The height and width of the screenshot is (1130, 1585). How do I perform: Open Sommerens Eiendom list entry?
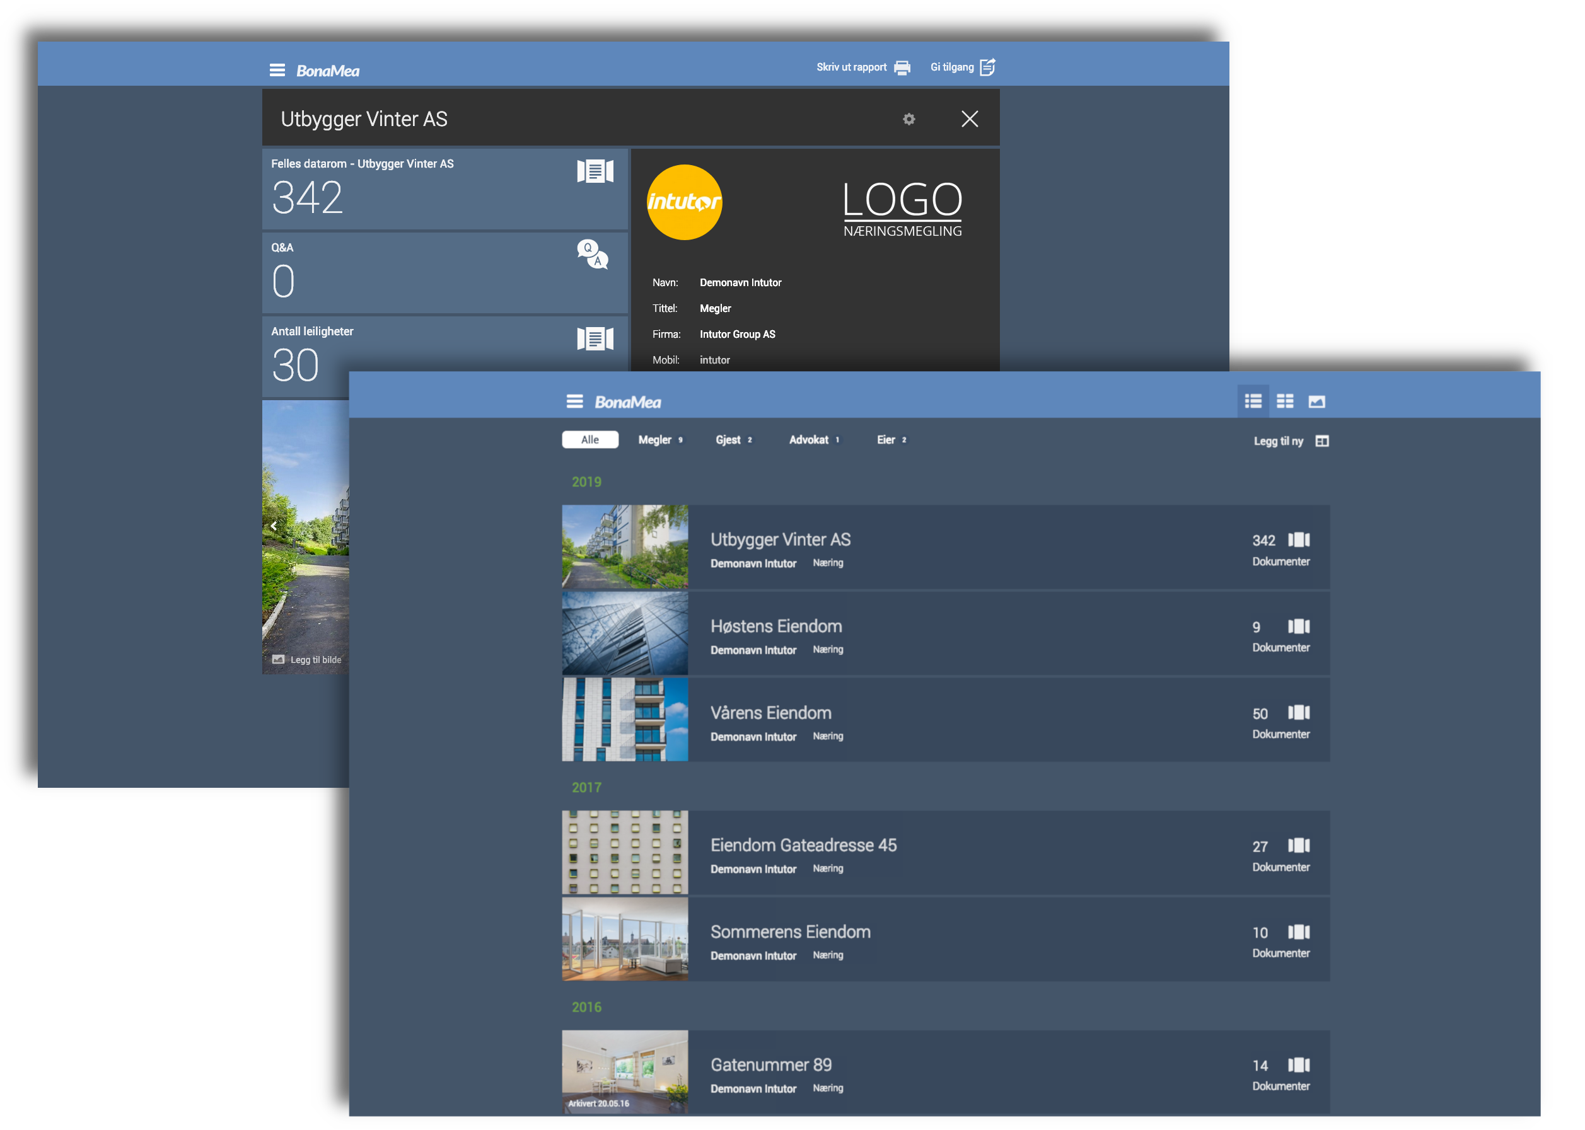[790, 932]
